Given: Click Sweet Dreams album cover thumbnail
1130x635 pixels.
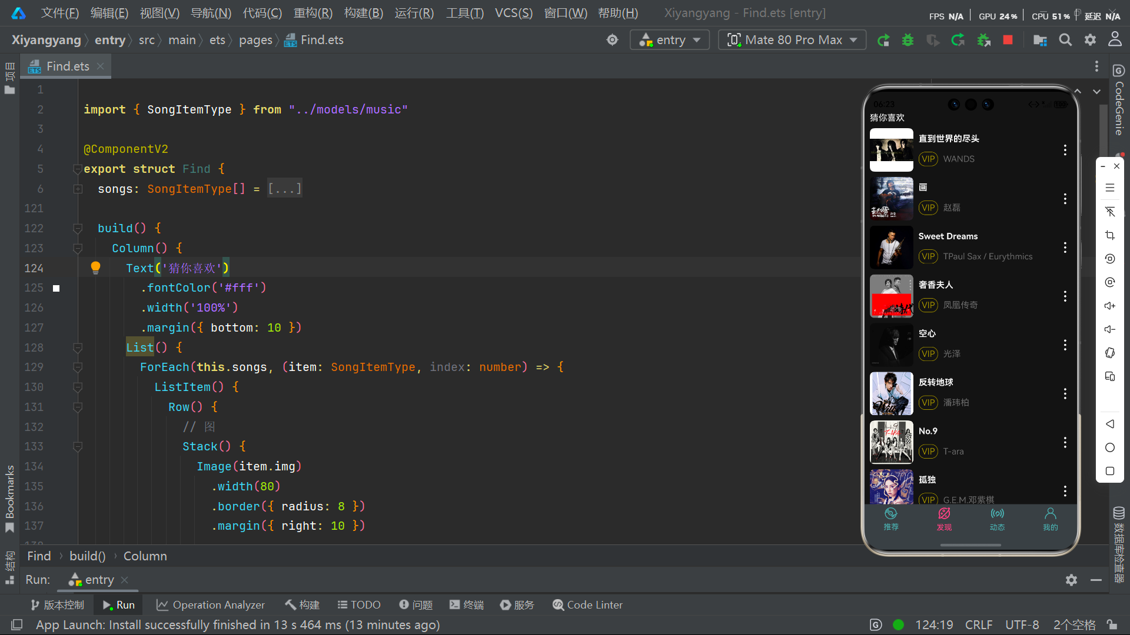Looking at the screenshot, I should (x=891, y=247).
